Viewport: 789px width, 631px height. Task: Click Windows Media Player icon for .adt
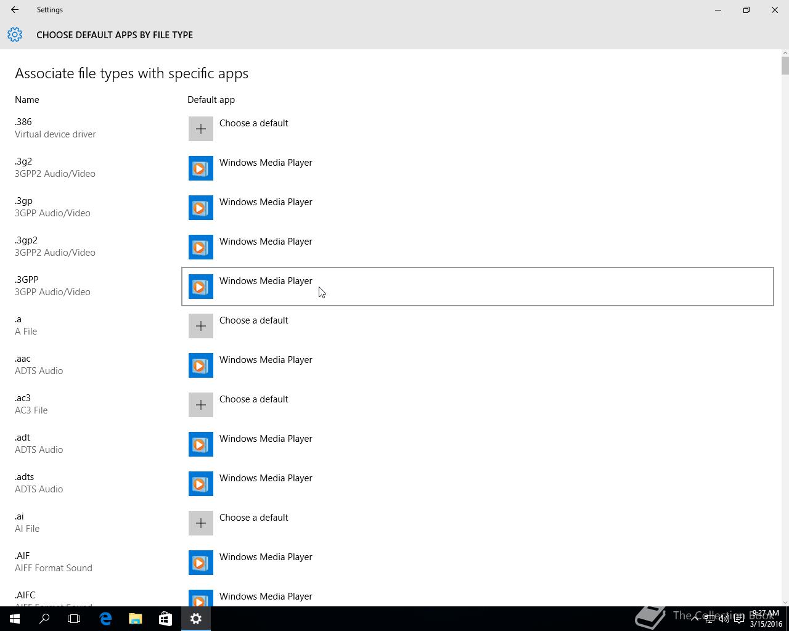click(201, 444)
